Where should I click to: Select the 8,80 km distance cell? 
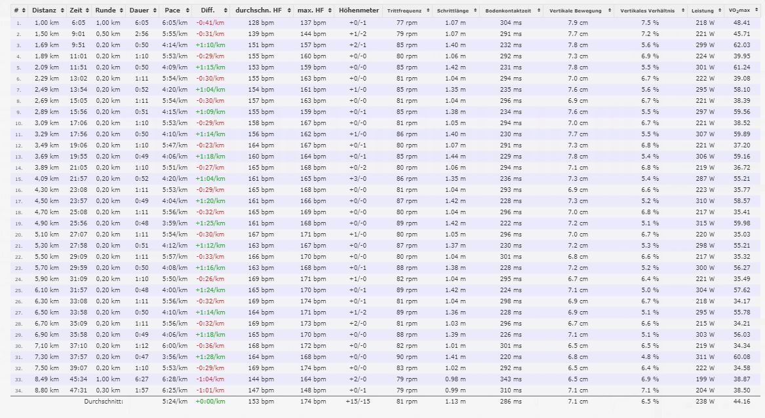[x=47, y=390]
